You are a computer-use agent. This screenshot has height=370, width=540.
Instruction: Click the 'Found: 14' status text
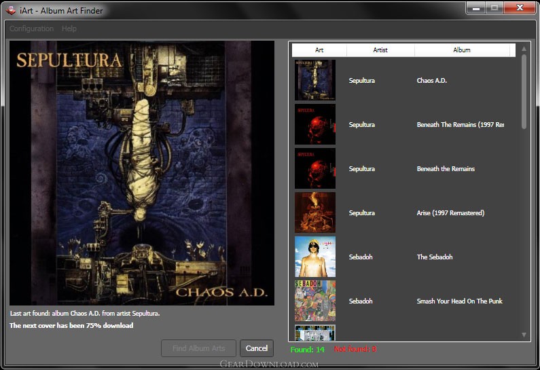[307, 350]
